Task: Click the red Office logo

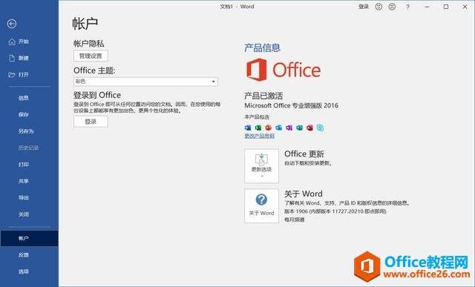Action: (x=284, y=70)
